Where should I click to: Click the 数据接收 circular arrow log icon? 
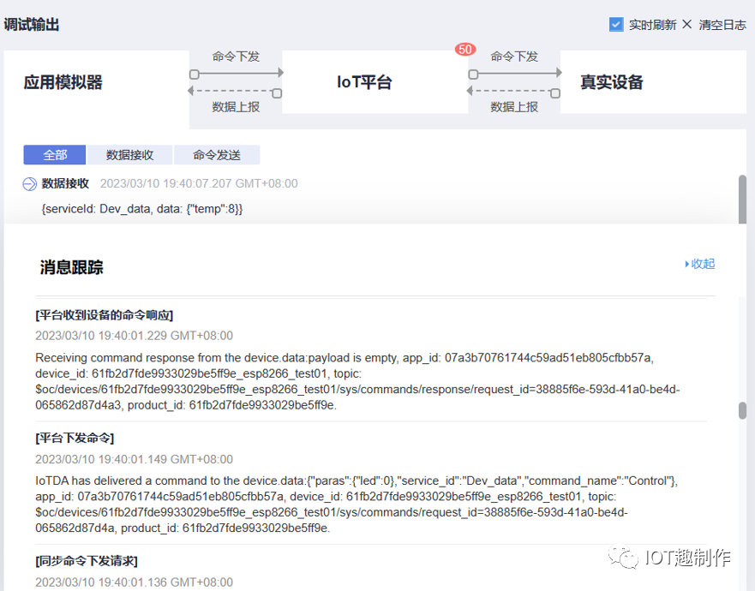(30, 184)
